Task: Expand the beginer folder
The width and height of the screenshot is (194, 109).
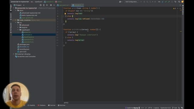Action: point(18,28)
